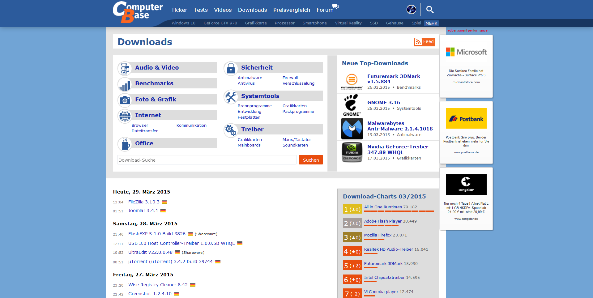Open the Forum menu item
Image resolution: width=593 pixels, height=298 pixels.
point(325,10)
